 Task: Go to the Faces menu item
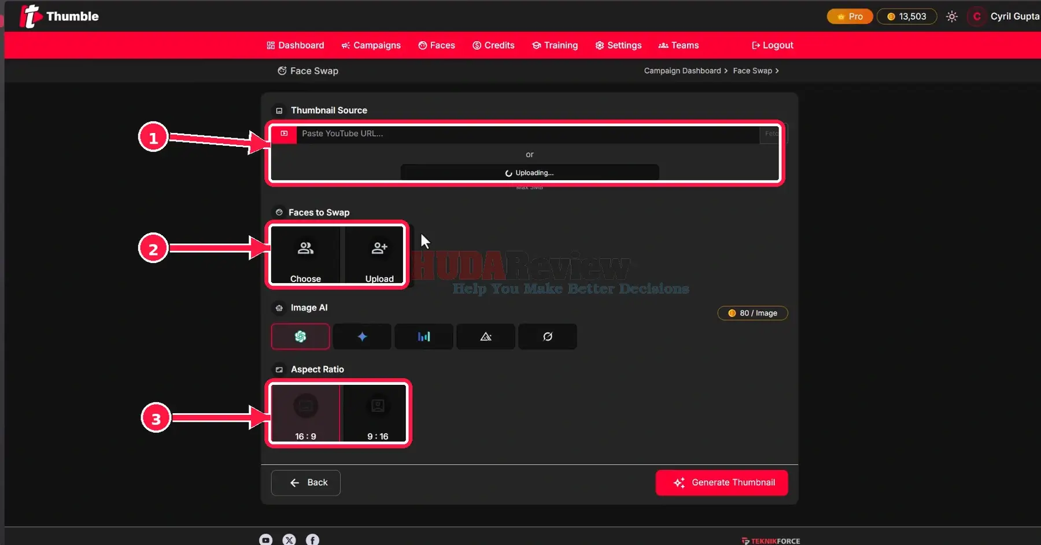tap(437, 45)
